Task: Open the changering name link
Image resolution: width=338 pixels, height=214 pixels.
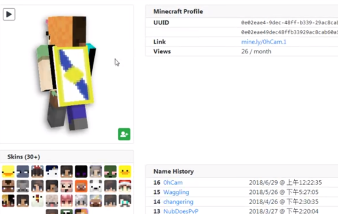Action: [178, 201]
